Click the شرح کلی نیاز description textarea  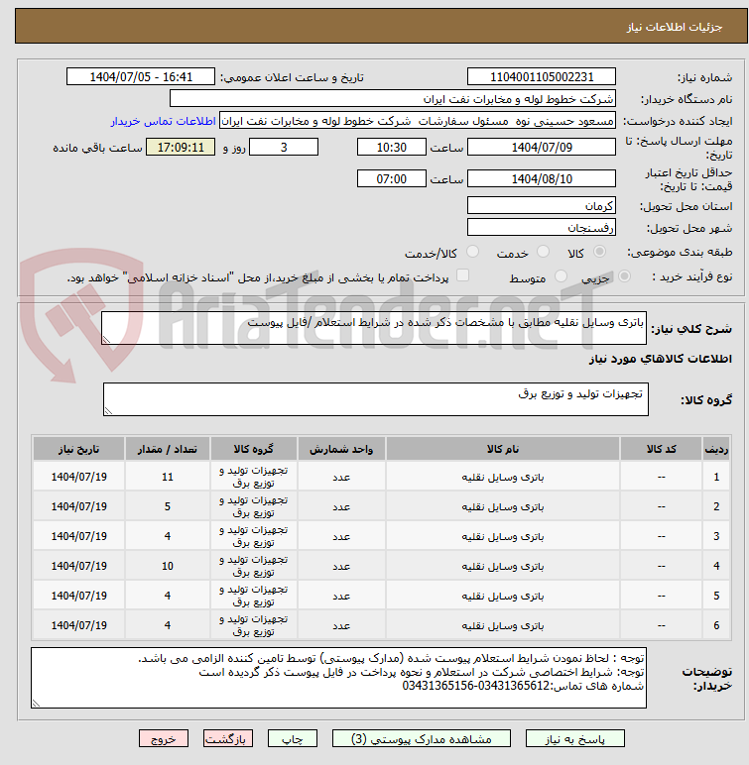click(x=374, y=328)
